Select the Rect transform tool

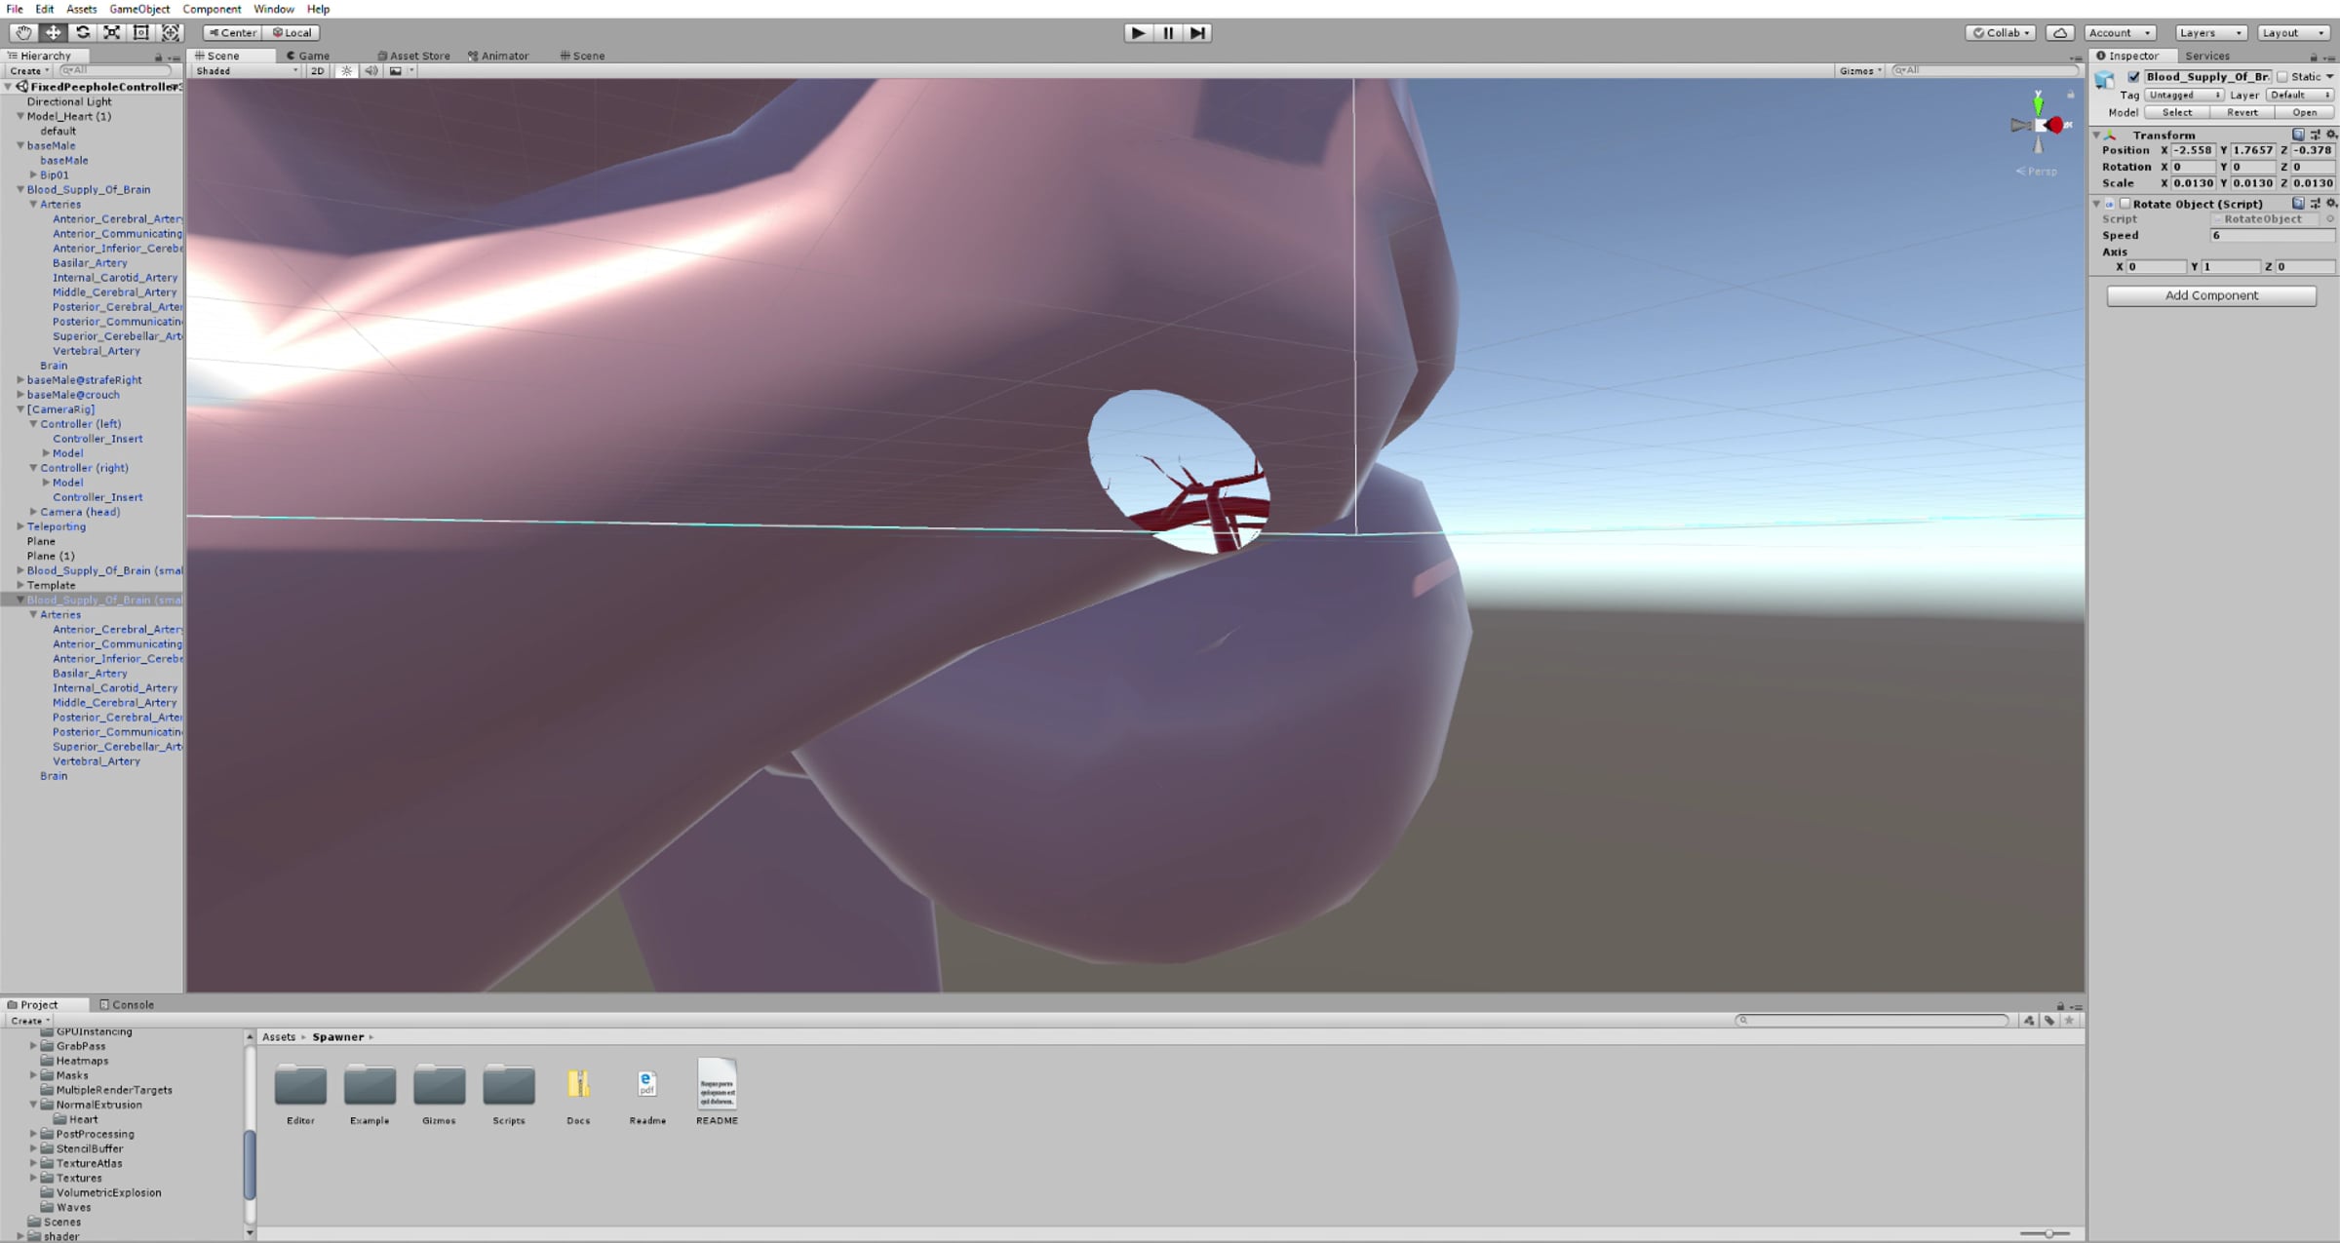tap(141, 32)
